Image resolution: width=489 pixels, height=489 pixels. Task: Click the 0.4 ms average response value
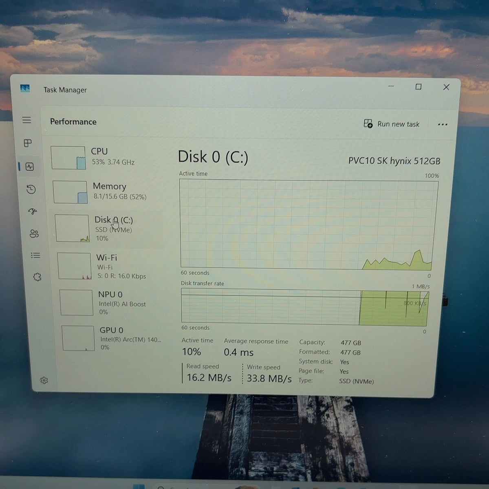[x=239, y=352]
